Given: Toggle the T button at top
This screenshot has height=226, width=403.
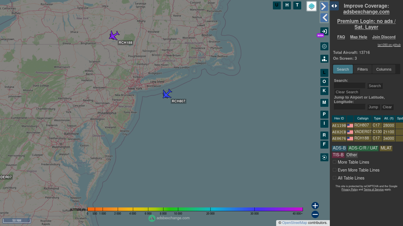Looking at the screenshot, I should point(297,5).
